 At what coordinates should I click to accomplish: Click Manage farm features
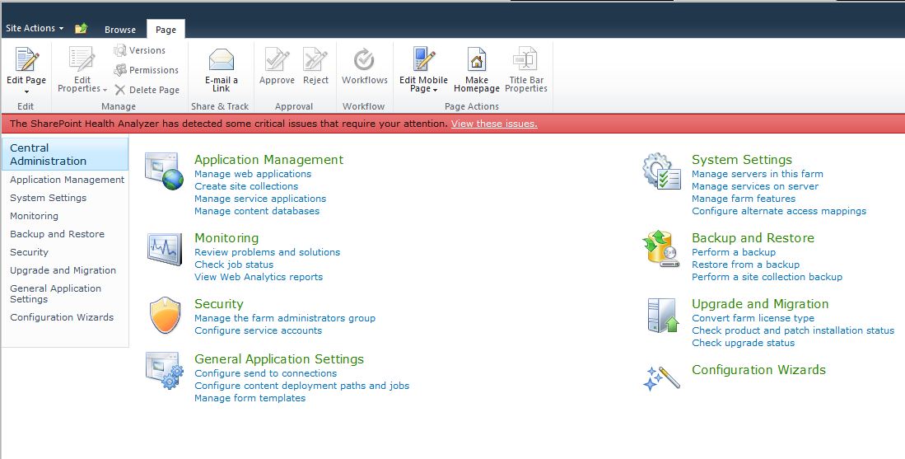744,199
